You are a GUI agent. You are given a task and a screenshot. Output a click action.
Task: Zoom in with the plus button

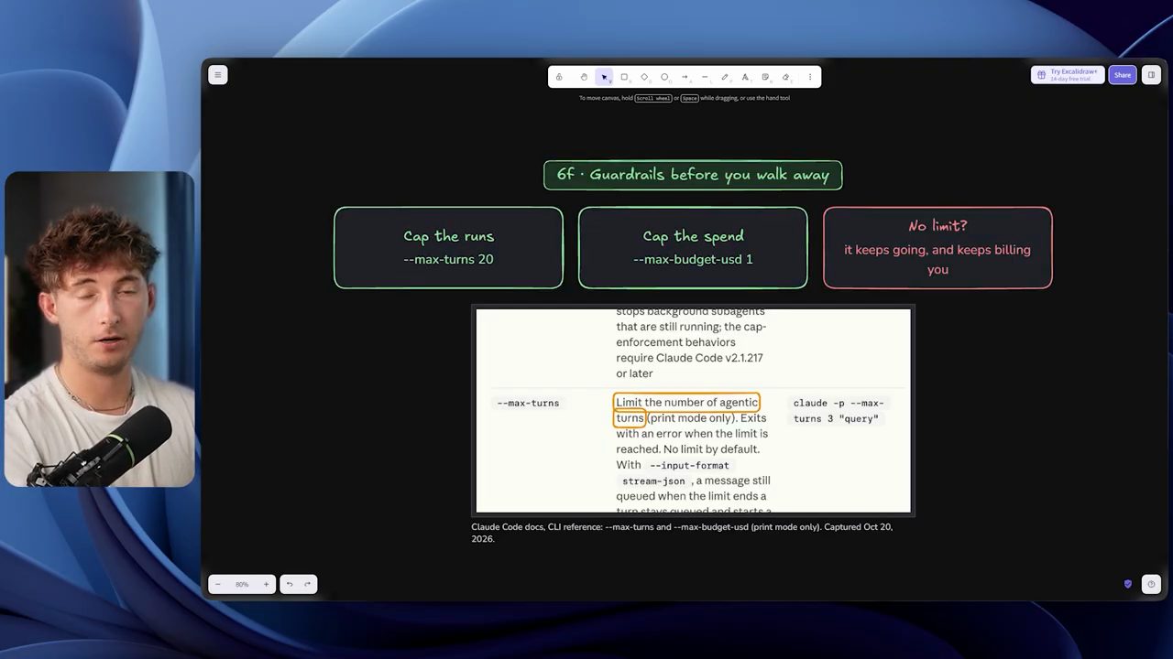click(267, 584)
